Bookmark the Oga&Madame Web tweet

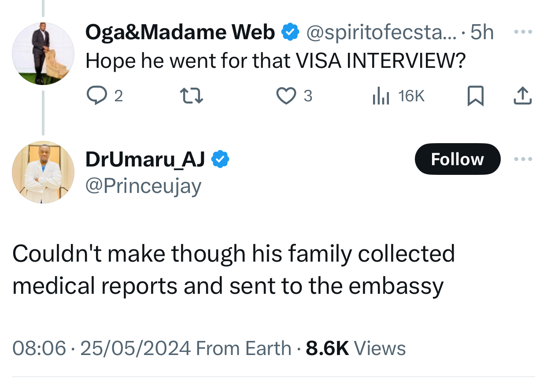[x=475, y=96]
